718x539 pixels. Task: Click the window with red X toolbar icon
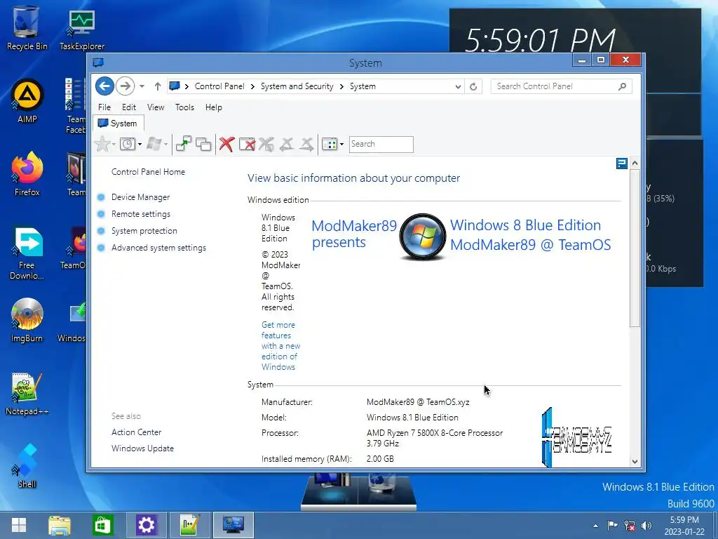(x=247, y=144)
